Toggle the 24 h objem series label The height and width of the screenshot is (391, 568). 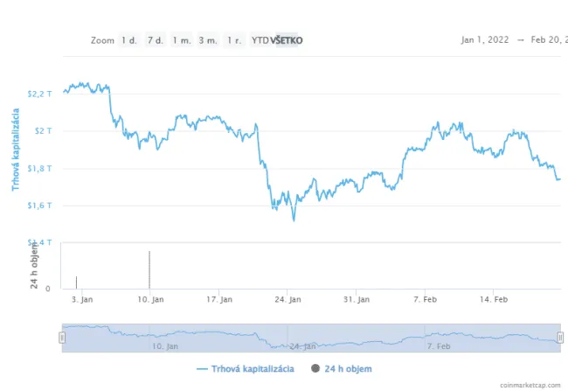click(x=348, y=368)
